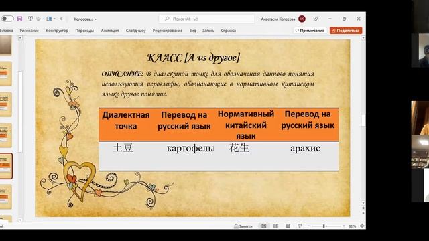Viewport: 429px width, 241px height.
Task: Click the Анастасия Колосова account name
Action: click(x=278, y=19)
